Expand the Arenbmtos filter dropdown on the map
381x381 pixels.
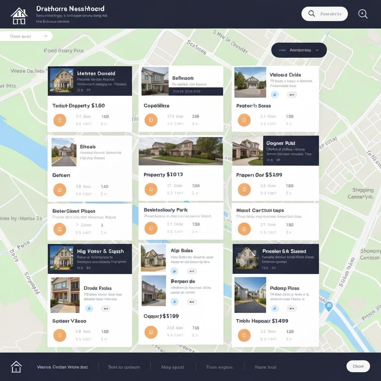[x=299, y=50]
